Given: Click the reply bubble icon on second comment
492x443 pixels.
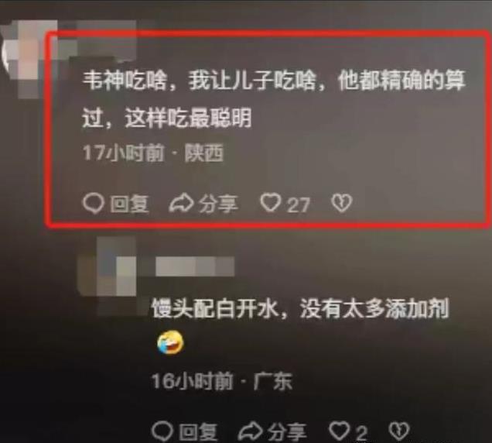Looking at the screenshot, I should click(x=162, y=431).
